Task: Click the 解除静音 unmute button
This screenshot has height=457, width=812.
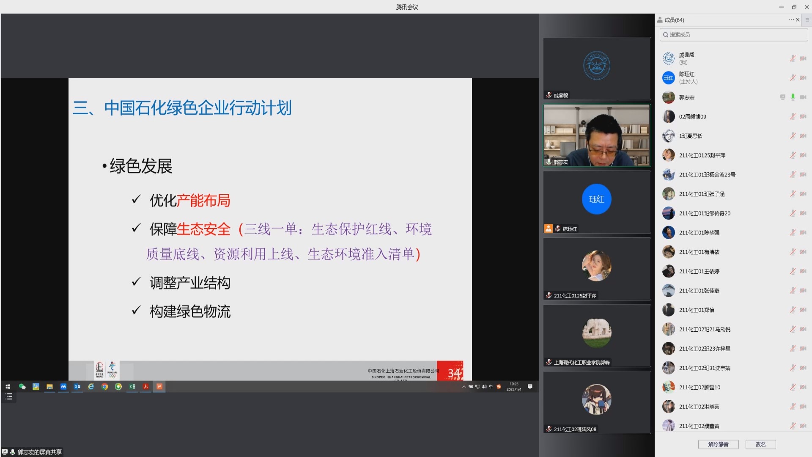Action: [718, 444]
